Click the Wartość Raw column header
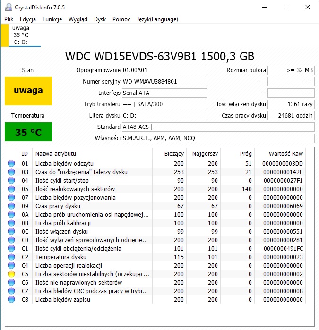Image resolution: width=319 pixels, height=330 pixels. (x=280, y=154)
